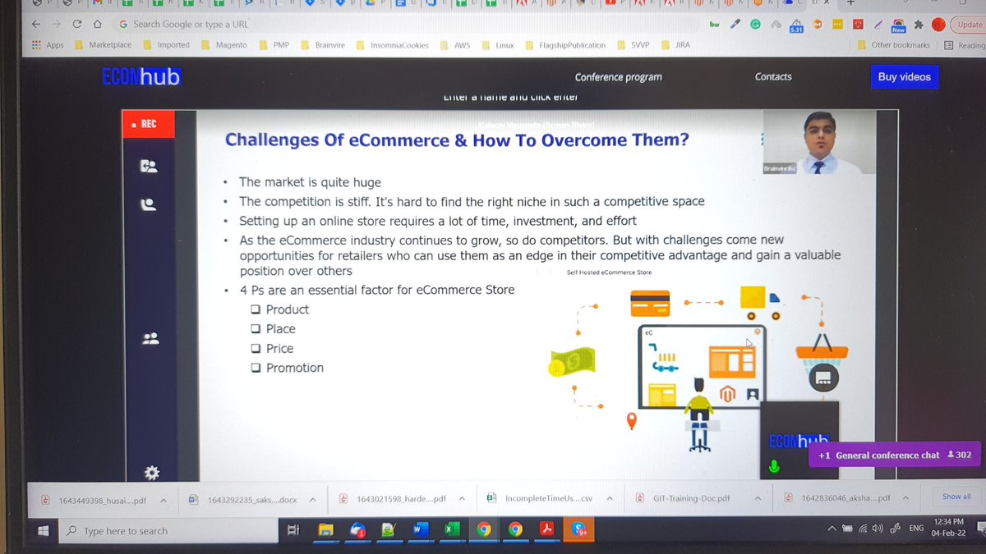Launch Excel from the taskbar

[452, 531]
